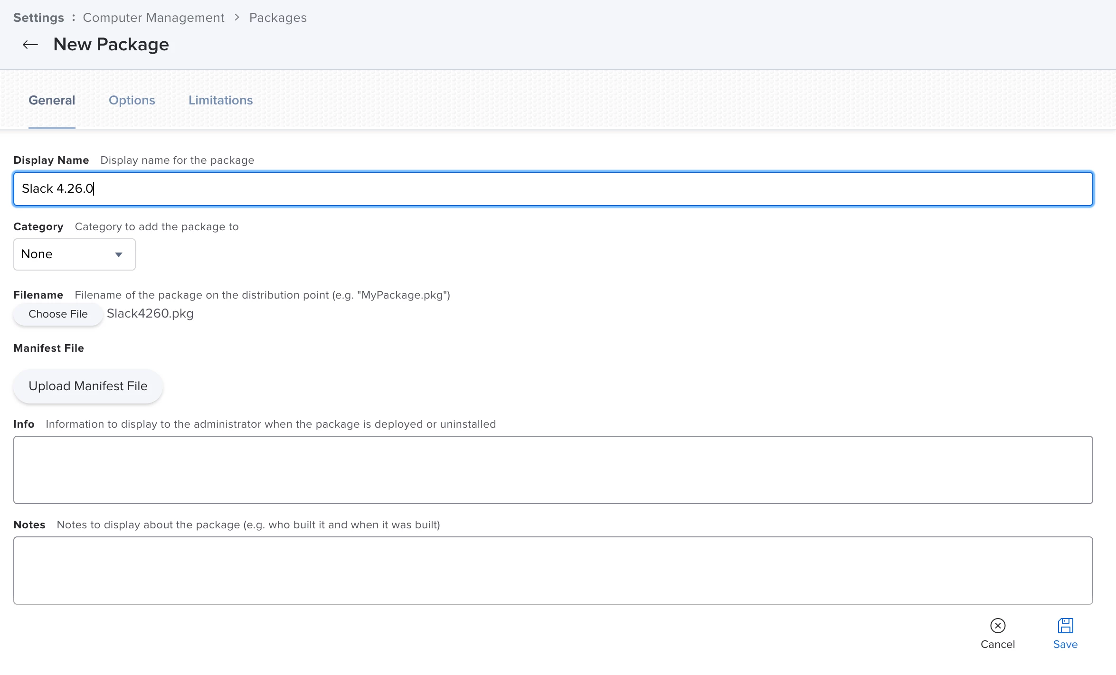The height and width of the screenshot is (675, 1116).
Task: Click inside the Info text area
Action: (553, 470)
